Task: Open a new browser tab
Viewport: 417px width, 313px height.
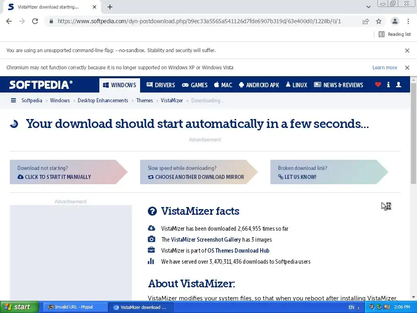Action: coord(110,7)
